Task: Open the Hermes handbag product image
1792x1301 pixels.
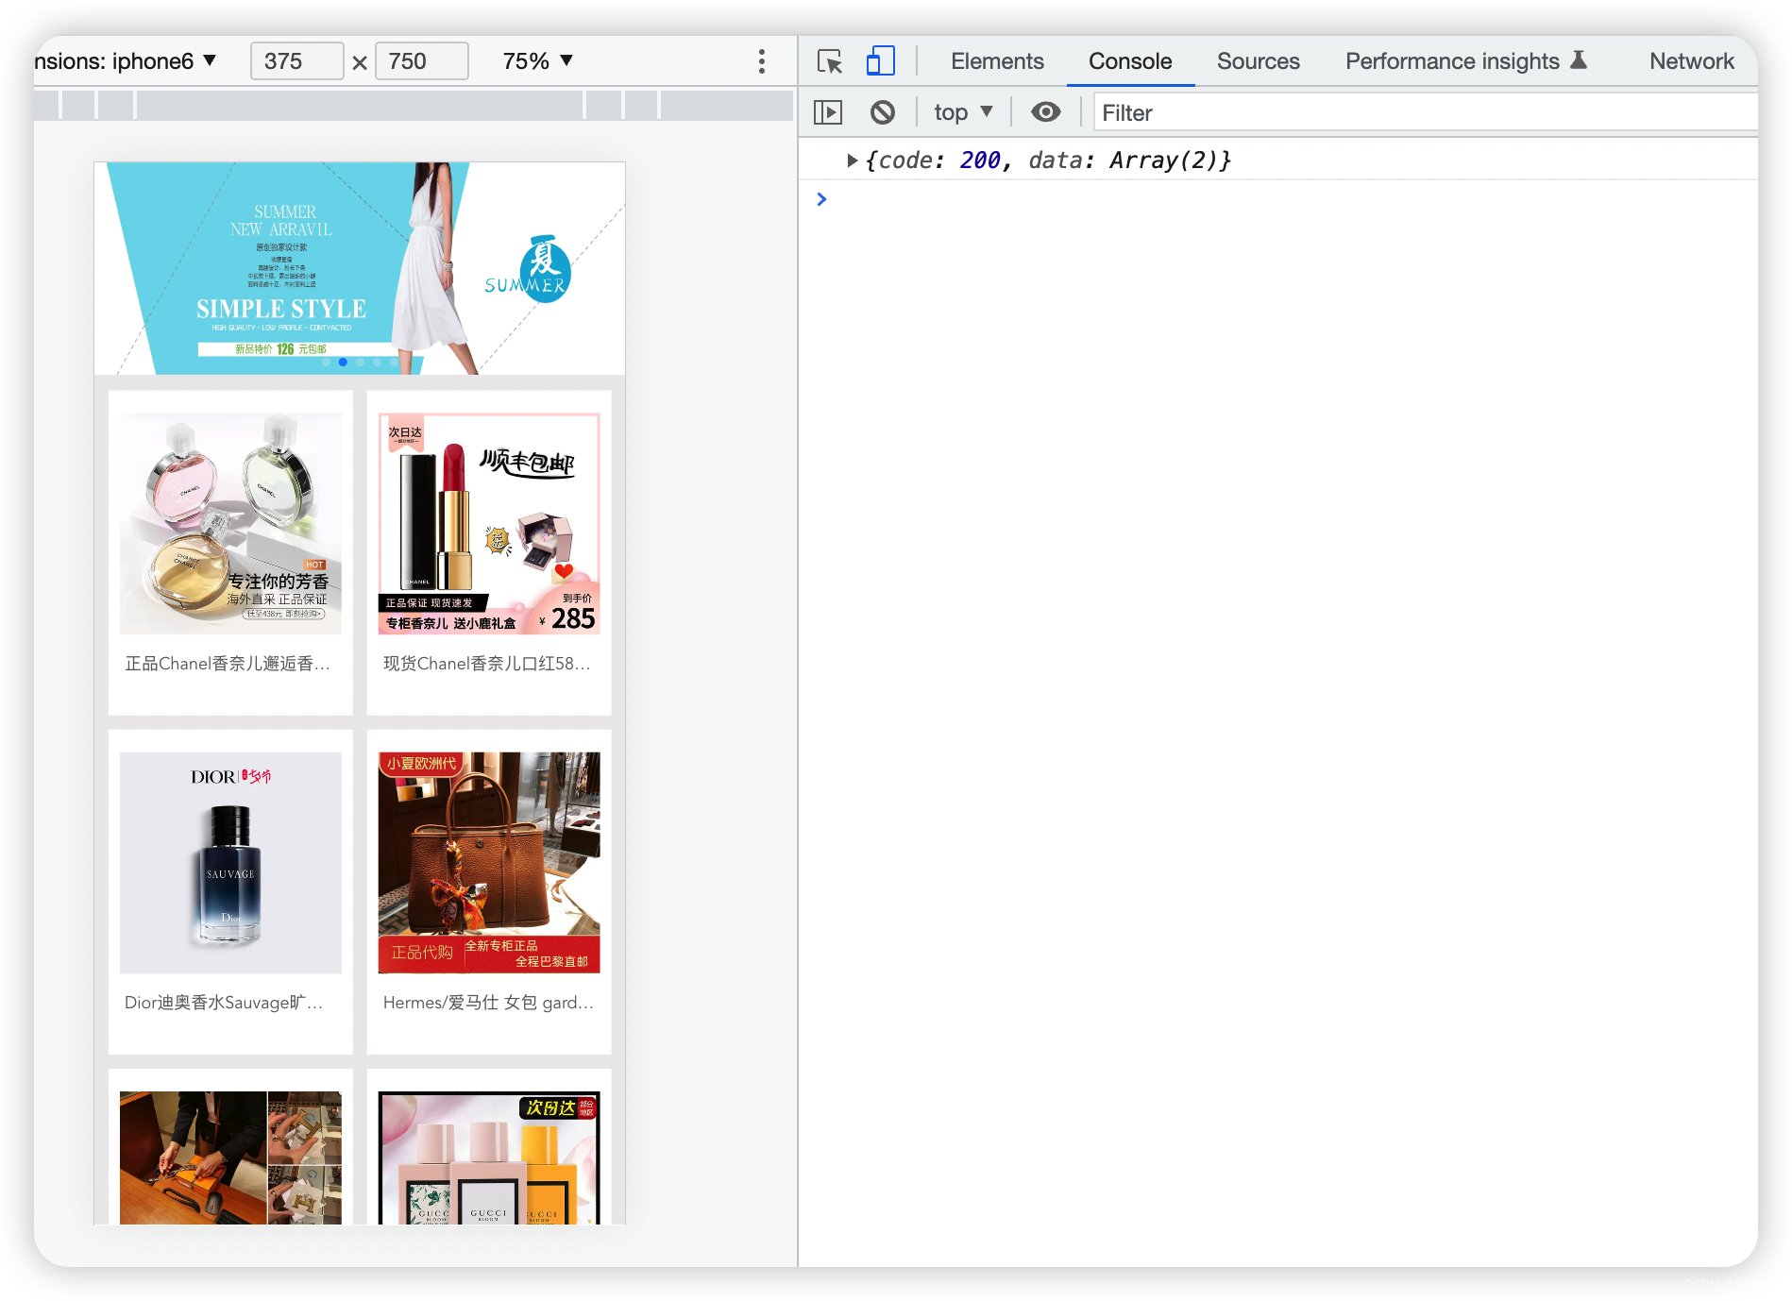Action: coord(489,862)
